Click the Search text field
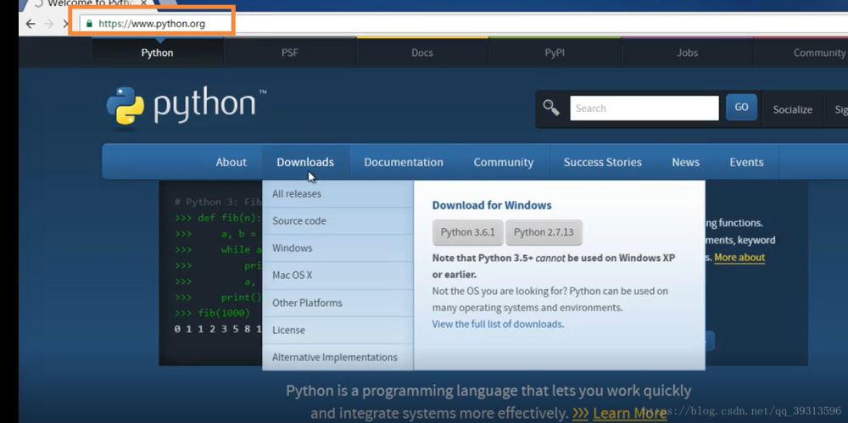The height and width of the screenshot is (423, 848). click(x=644, y=109)
